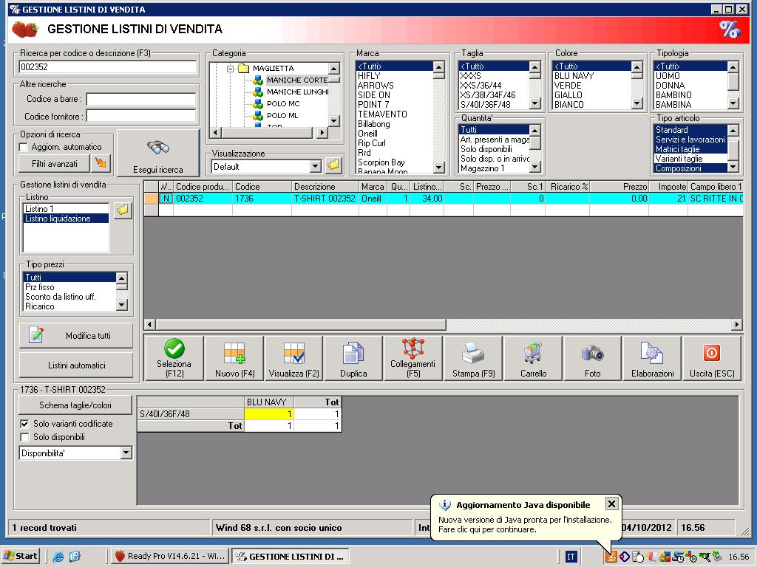Image resolution: width=757 pixels, height=567 pixels.
Task: Click right arrow of grid horizontal scrollbar
Action: point(737,325)
